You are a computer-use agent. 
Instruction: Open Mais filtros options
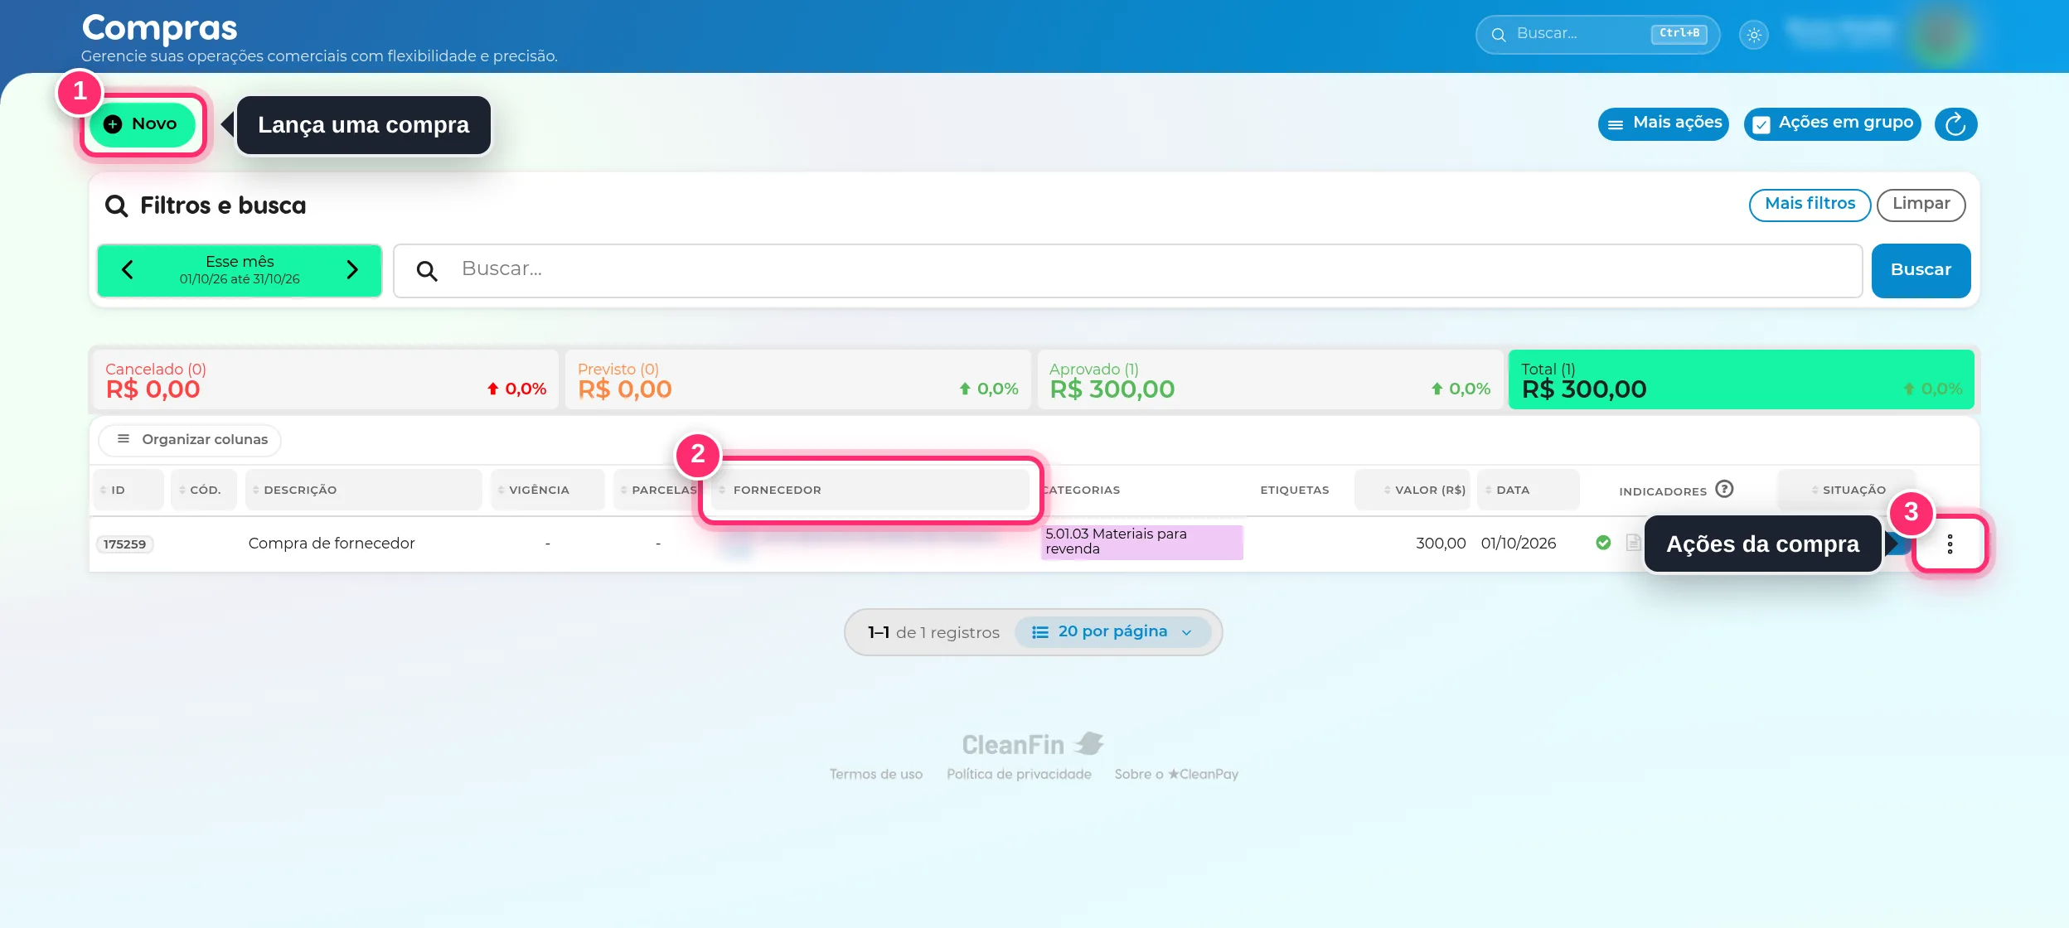[x=1810, y=204]
